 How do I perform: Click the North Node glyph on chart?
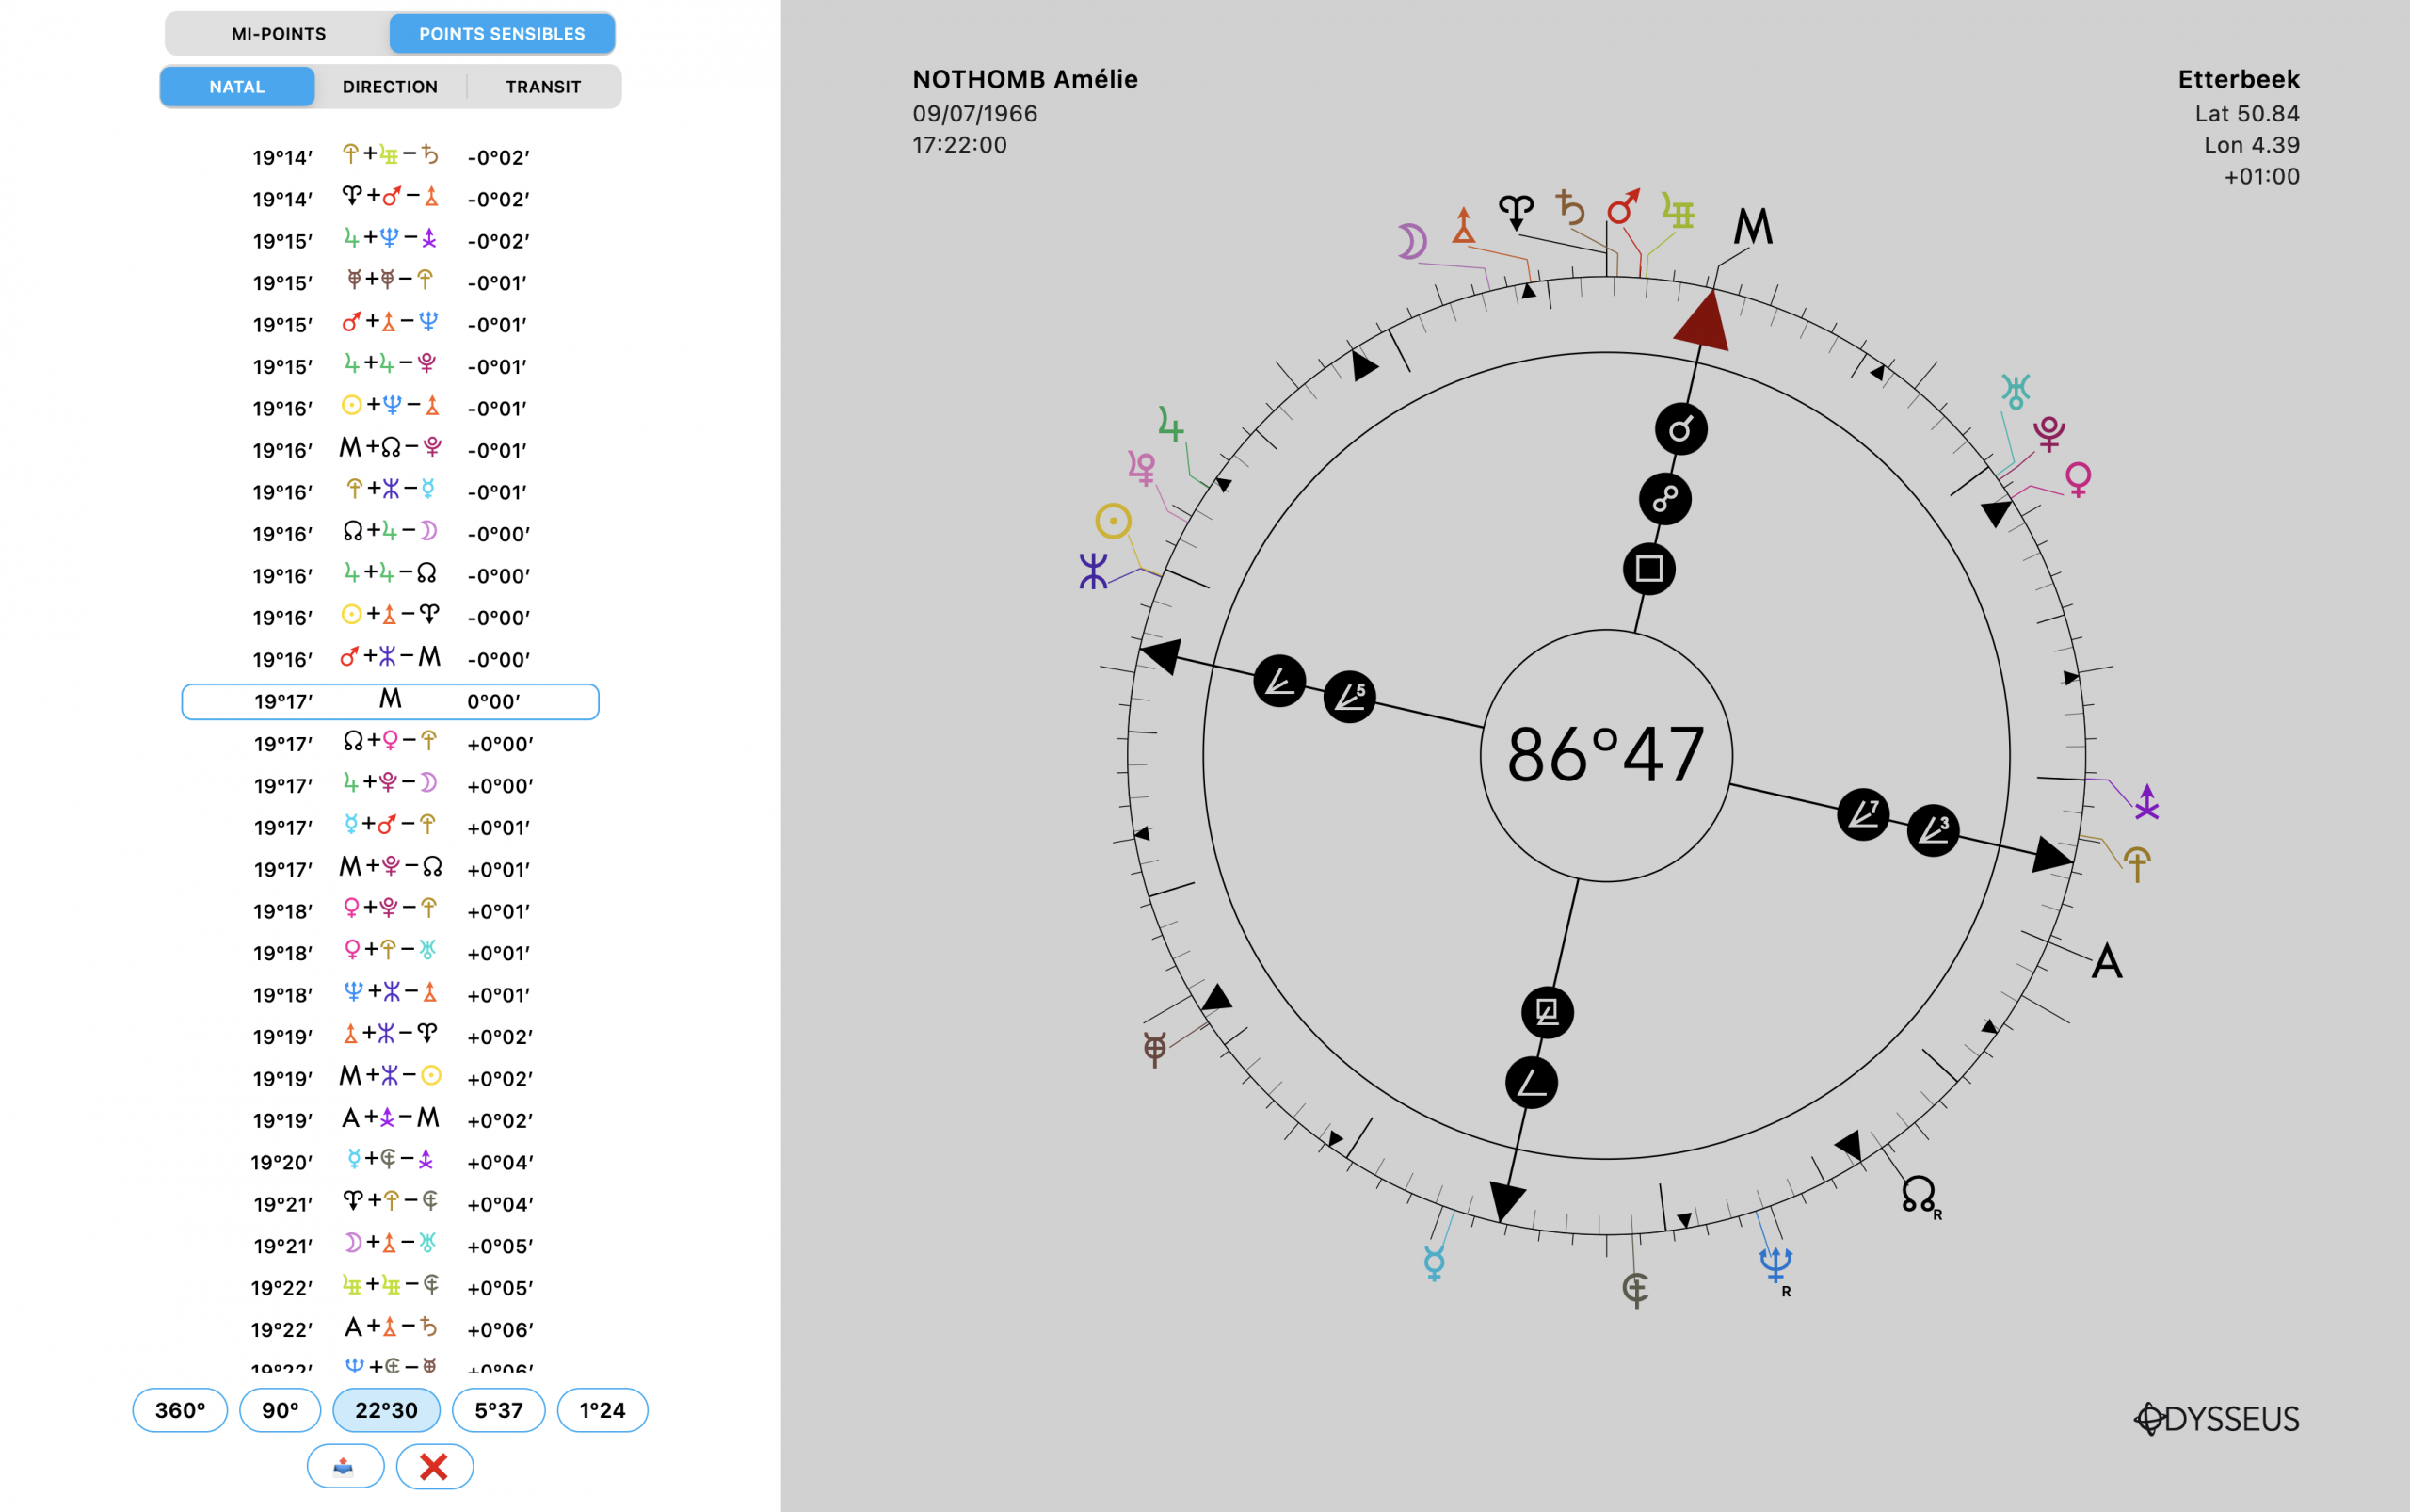pyautogui.click(x=1918, y=1194)
